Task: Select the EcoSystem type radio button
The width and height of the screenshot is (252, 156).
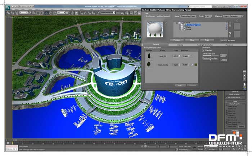Action: 145,16
